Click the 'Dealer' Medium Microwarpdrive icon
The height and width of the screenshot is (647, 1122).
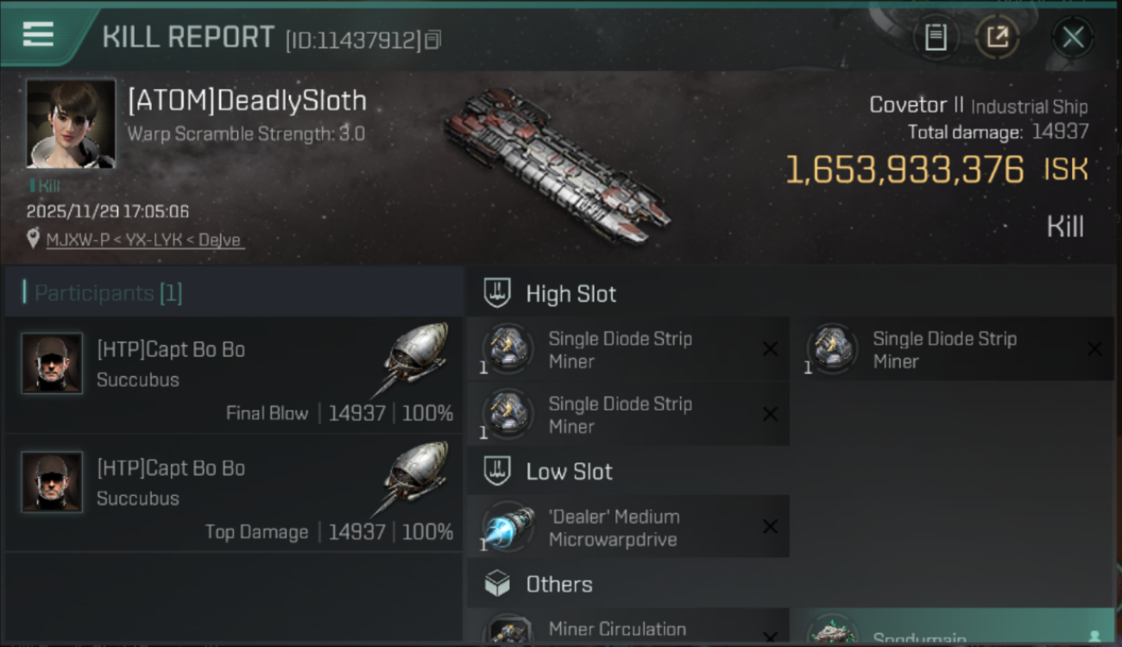tap(507, 526)
